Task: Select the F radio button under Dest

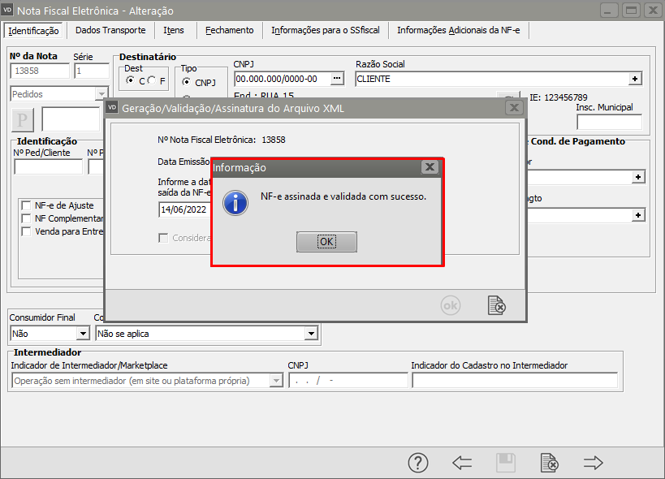Action: (x=153, y=81)
